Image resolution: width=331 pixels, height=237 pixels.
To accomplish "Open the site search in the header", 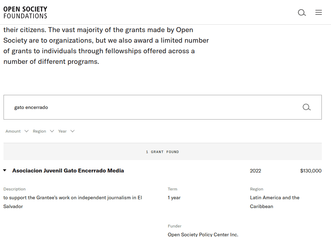I will coord(302,13).
